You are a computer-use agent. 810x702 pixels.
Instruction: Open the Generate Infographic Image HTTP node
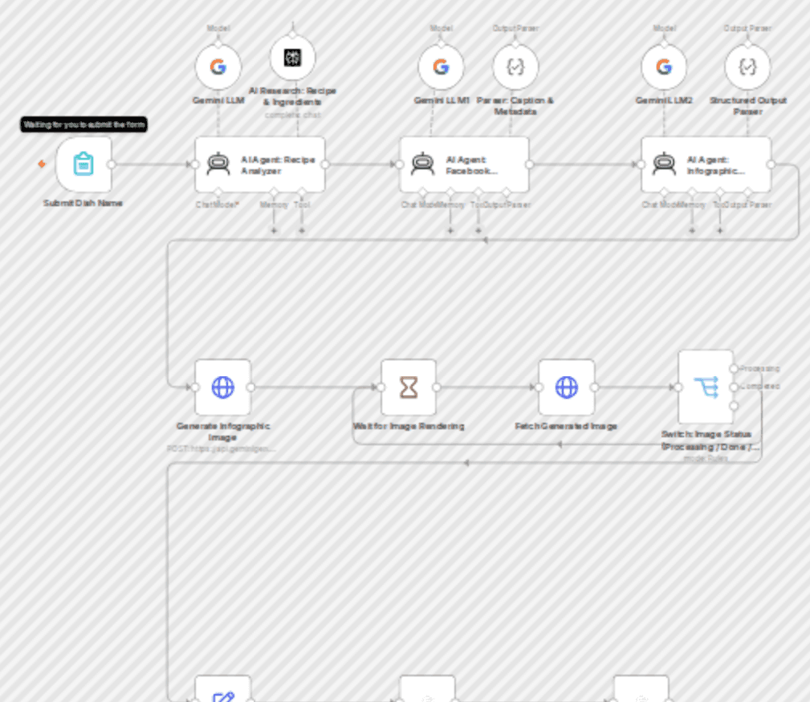coord(223,388)
